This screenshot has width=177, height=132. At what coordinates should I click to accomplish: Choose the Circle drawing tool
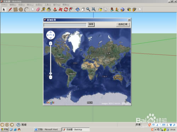(x=21, y=10)
